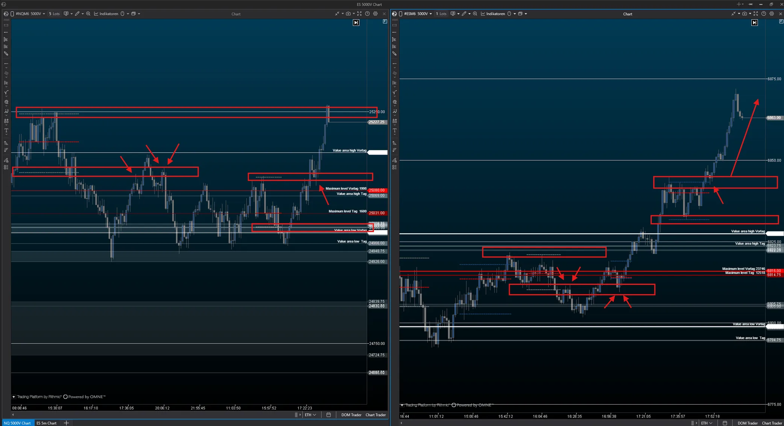Add a new chart tab with plus button
The height and width of the screenshot is (426, 784).
tap(66, 423)
